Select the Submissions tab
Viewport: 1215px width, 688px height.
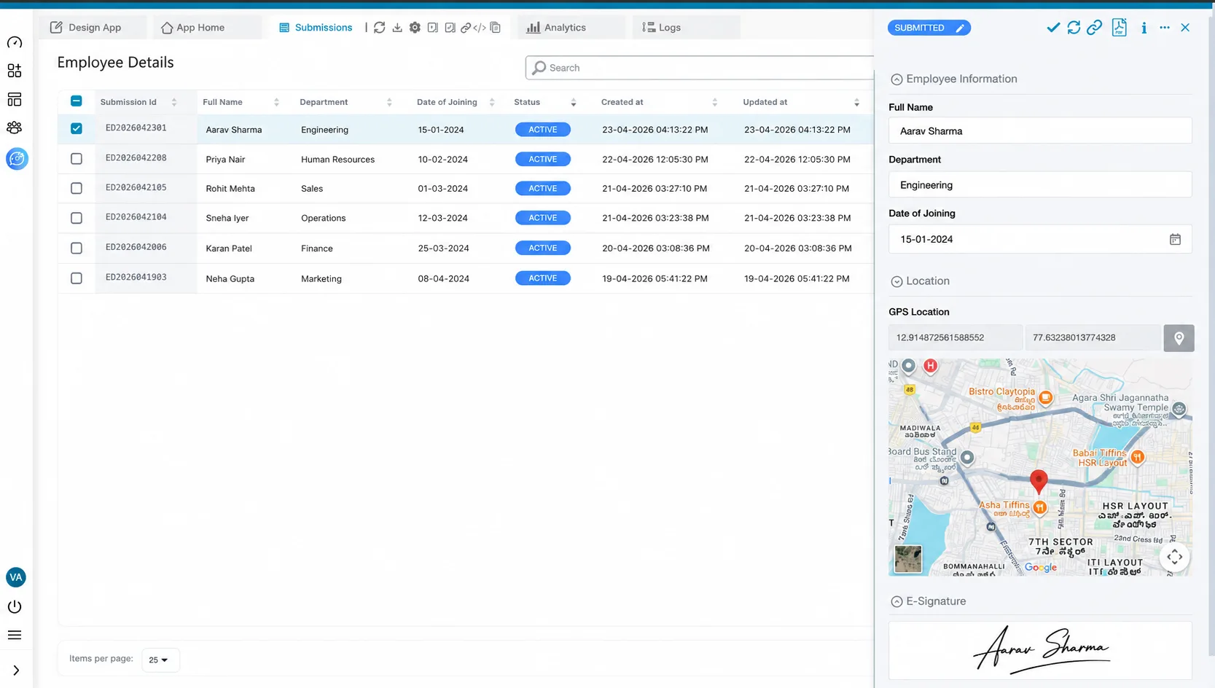316,28
